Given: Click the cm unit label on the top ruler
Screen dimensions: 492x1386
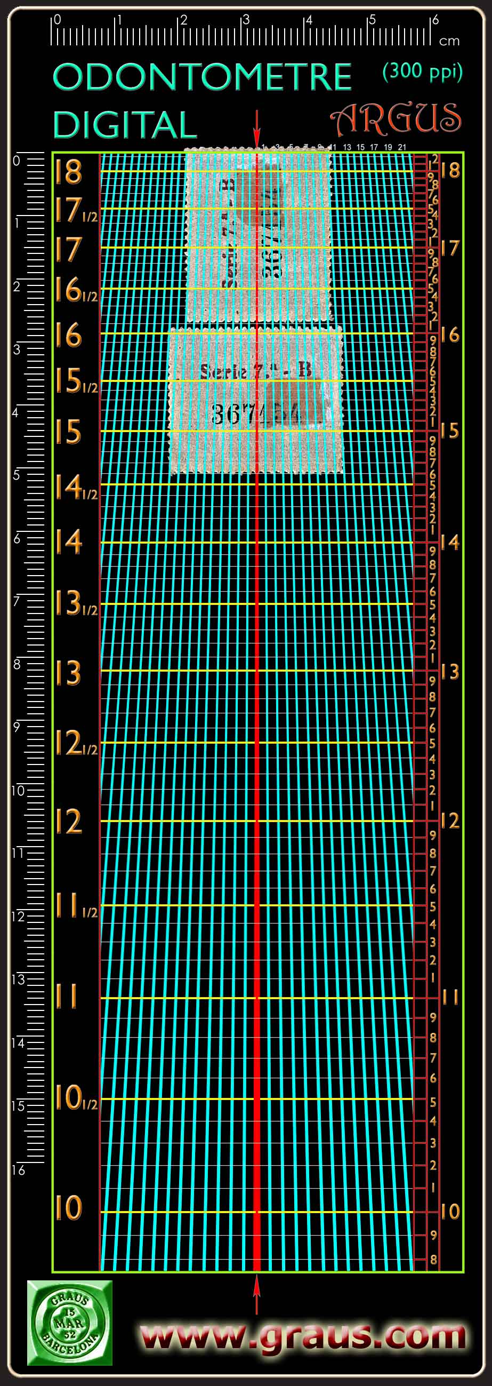Looking at the screenshot, I should pyautogui.click(x=449, y=41).
